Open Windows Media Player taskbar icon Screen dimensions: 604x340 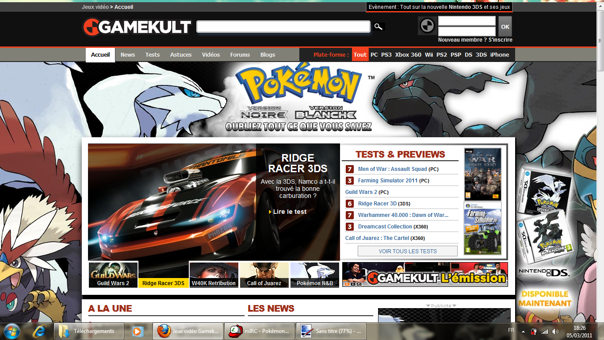(137, 331)
